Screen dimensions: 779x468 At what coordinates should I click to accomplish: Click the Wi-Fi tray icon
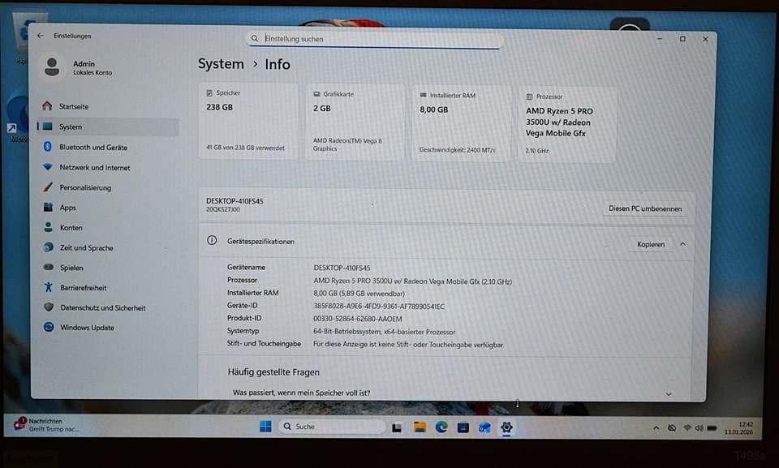[x=687, y=427]
